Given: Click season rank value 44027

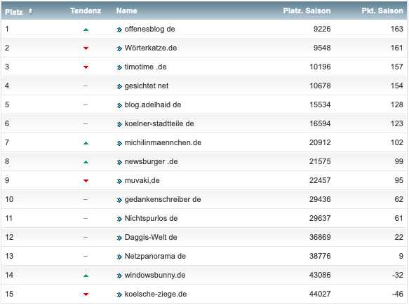Looking at the screenshot, I should point(320,294).
